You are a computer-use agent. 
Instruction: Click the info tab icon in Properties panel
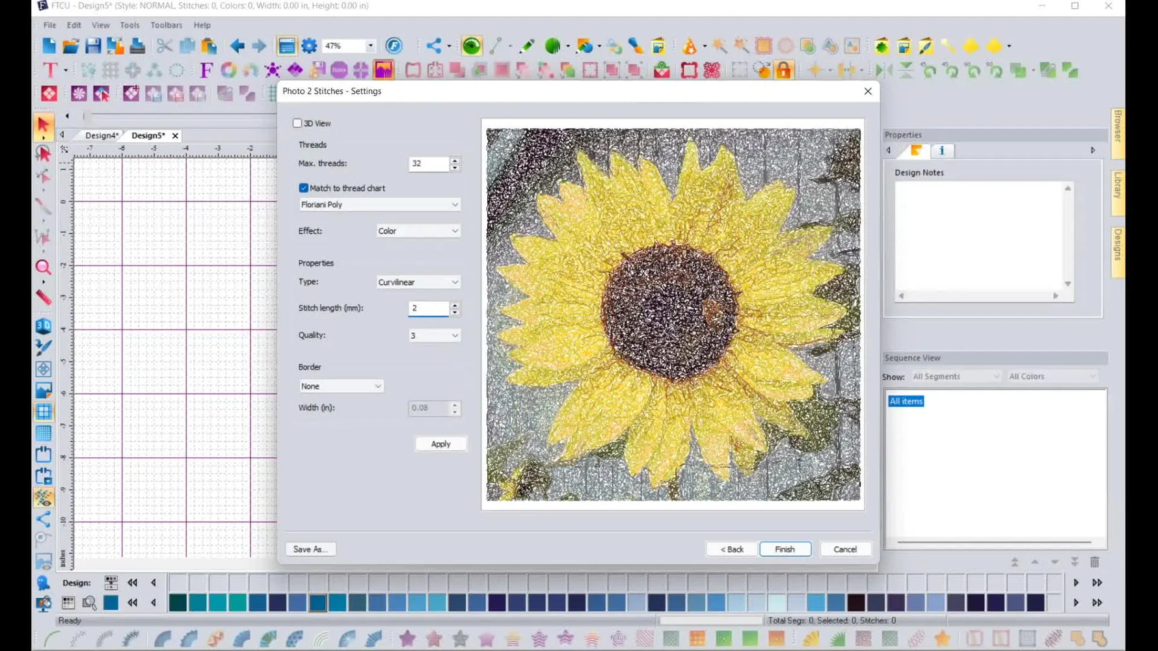click(941, 150)
